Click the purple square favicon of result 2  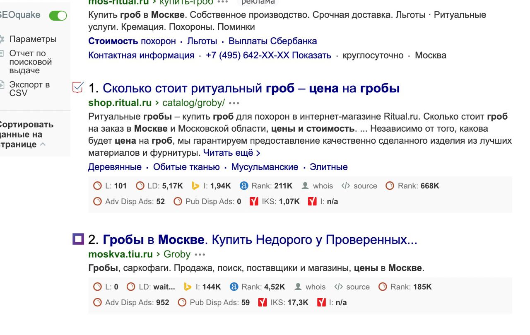[x=77, y=239]
